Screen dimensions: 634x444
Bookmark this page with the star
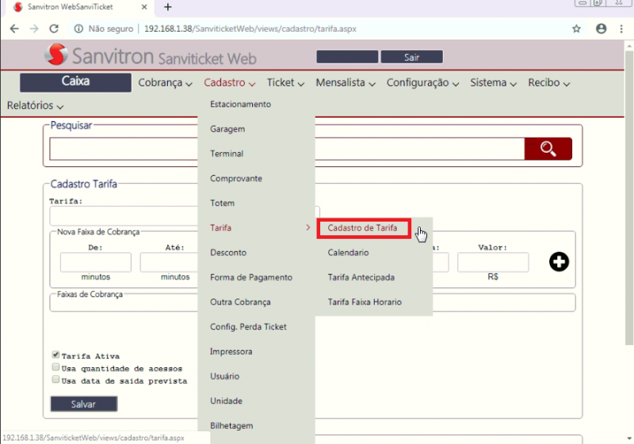[x=577, y=28]
